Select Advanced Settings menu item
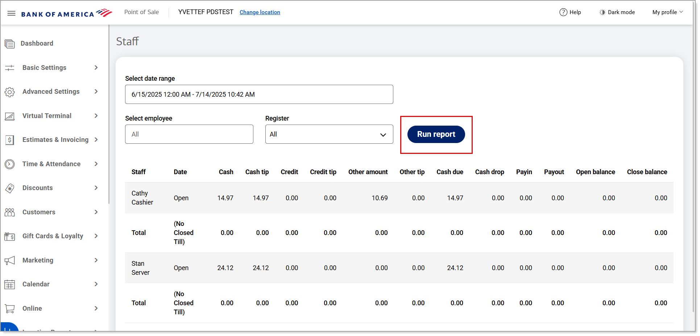Screen dimensions: 700x336 pos(51,92)
